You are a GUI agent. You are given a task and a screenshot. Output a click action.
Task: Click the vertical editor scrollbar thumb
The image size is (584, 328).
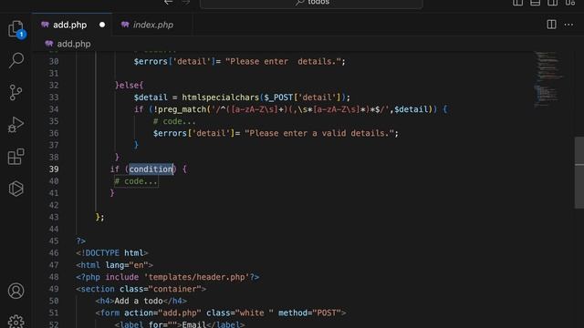tap(579, 172)
